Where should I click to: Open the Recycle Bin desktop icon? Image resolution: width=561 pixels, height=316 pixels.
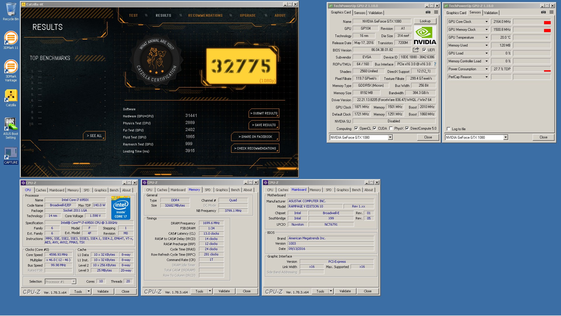point(11,12)
